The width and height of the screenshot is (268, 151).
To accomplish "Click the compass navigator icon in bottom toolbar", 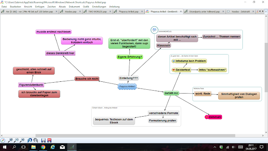I will tap(3, 141).
